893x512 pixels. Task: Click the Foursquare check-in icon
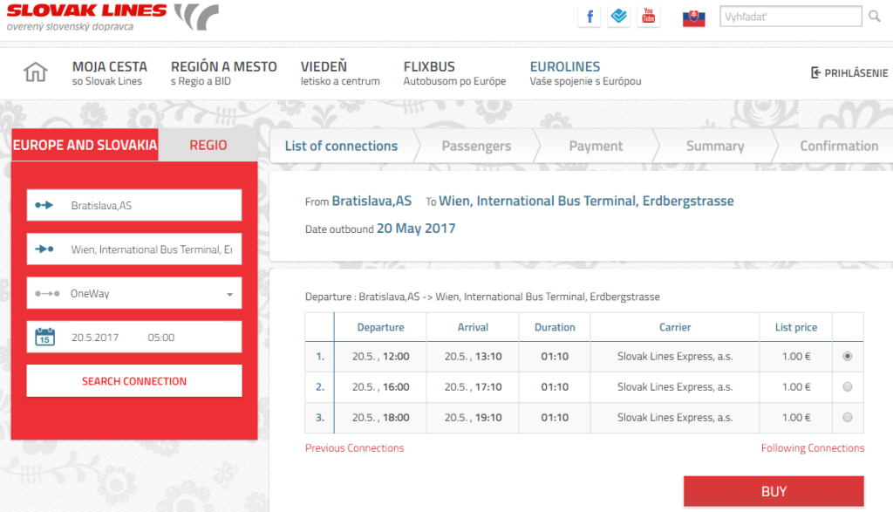618,17
